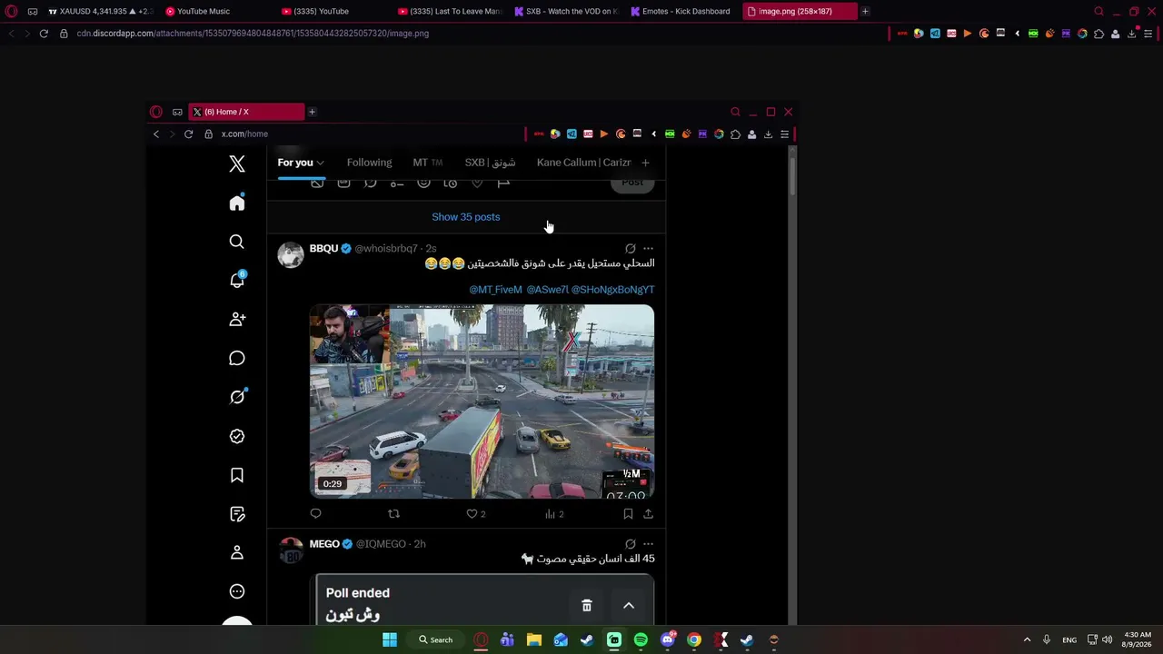Add a timeline tab with the plus icon
Screen dimensions: 1163x654
coord(645,163)
